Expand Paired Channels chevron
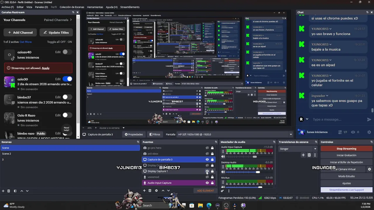 click(71, 20)
